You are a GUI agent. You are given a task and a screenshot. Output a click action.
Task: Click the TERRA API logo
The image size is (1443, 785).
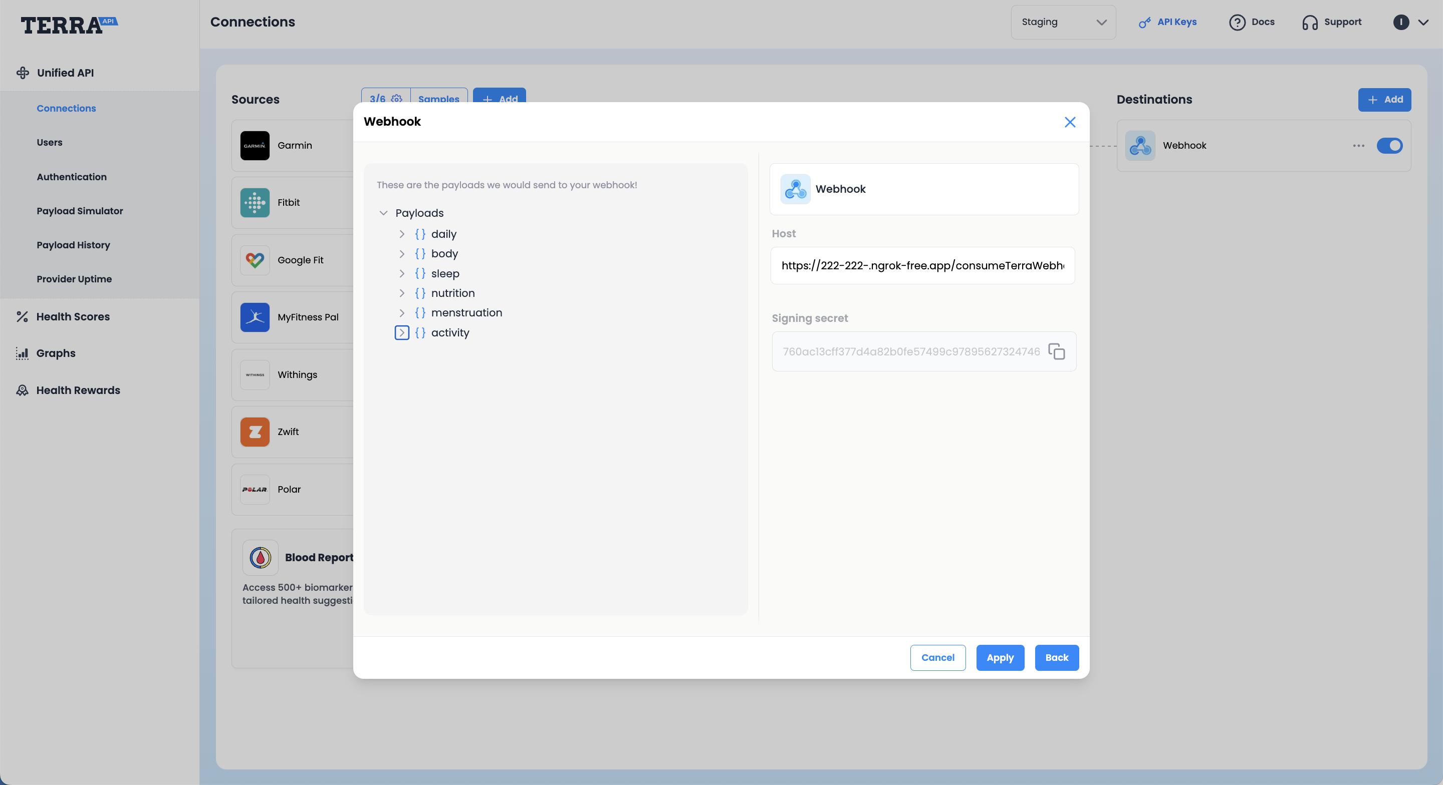click(x=68, y=25)
